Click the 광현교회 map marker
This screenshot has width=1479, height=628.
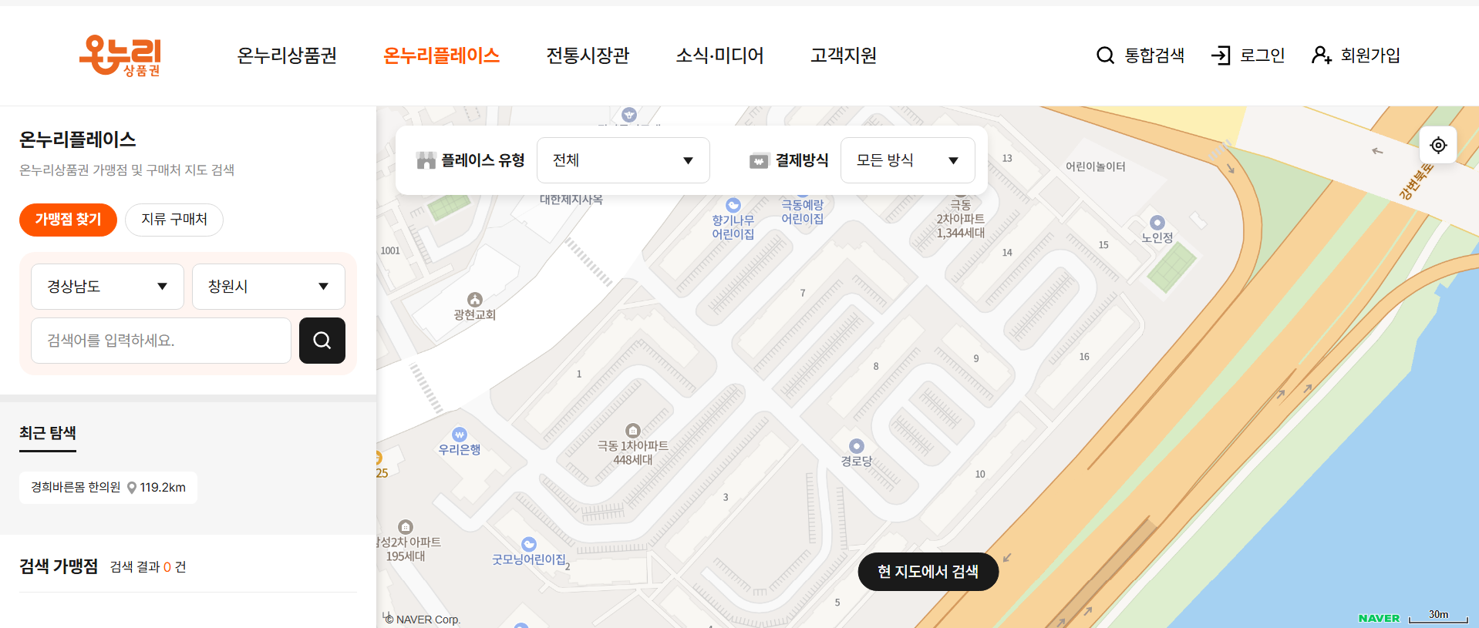tap(475, 300)
